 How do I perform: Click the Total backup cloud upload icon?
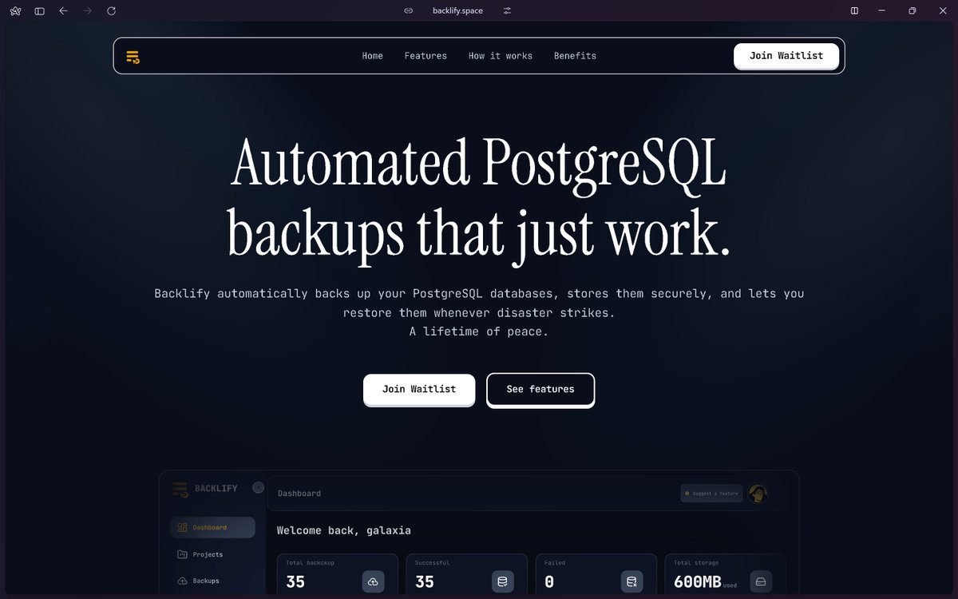[374, 581]
